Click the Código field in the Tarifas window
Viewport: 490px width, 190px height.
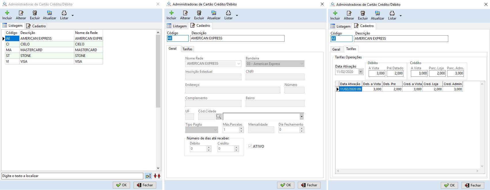coord(342,39)
